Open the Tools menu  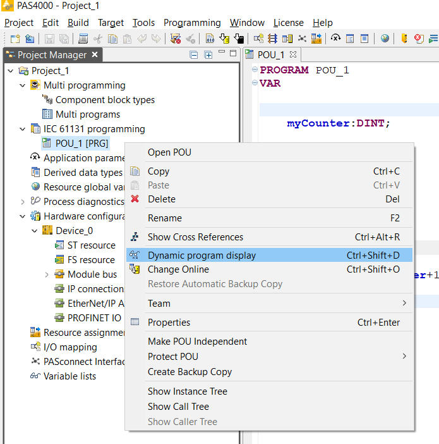(143, 23)
